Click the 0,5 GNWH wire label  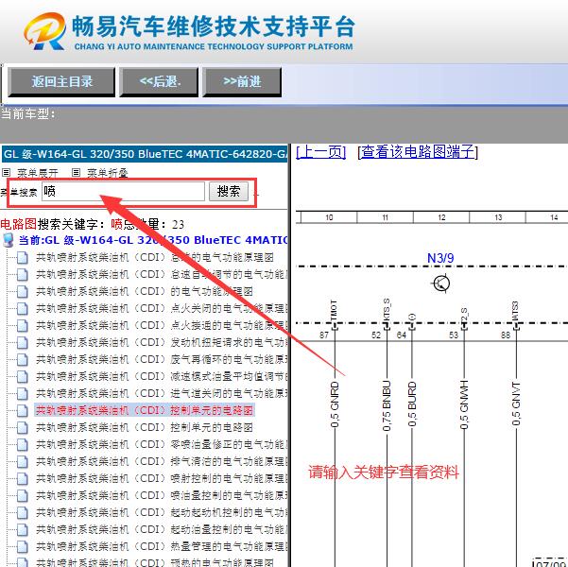(464, 404)
